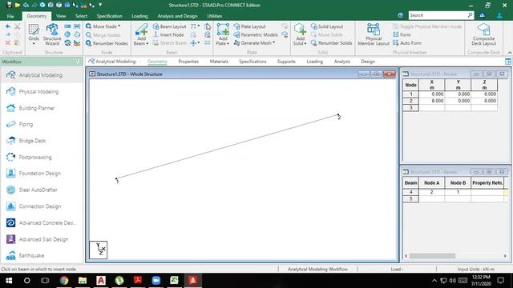Open Parametric Models tool
The width and height of the screenshot is (513, 288).
point(256,34)
